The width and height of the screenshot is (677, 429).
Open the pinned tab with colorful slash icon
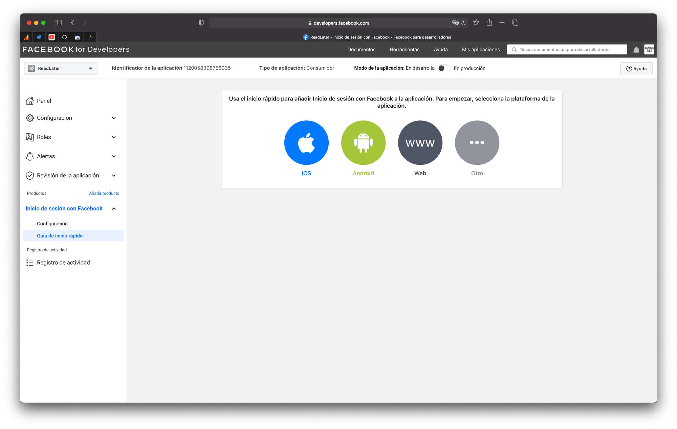tap(90, 37)
